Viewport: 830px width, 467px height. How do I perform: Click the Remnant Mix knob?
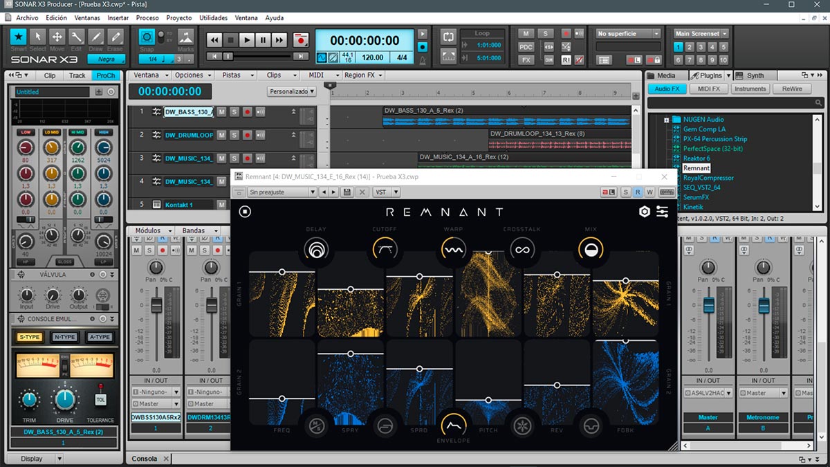[x=590, y=250]
